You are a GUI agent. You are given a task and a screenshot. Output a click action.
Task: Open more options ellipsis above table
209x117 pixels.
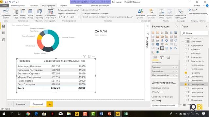94,56
